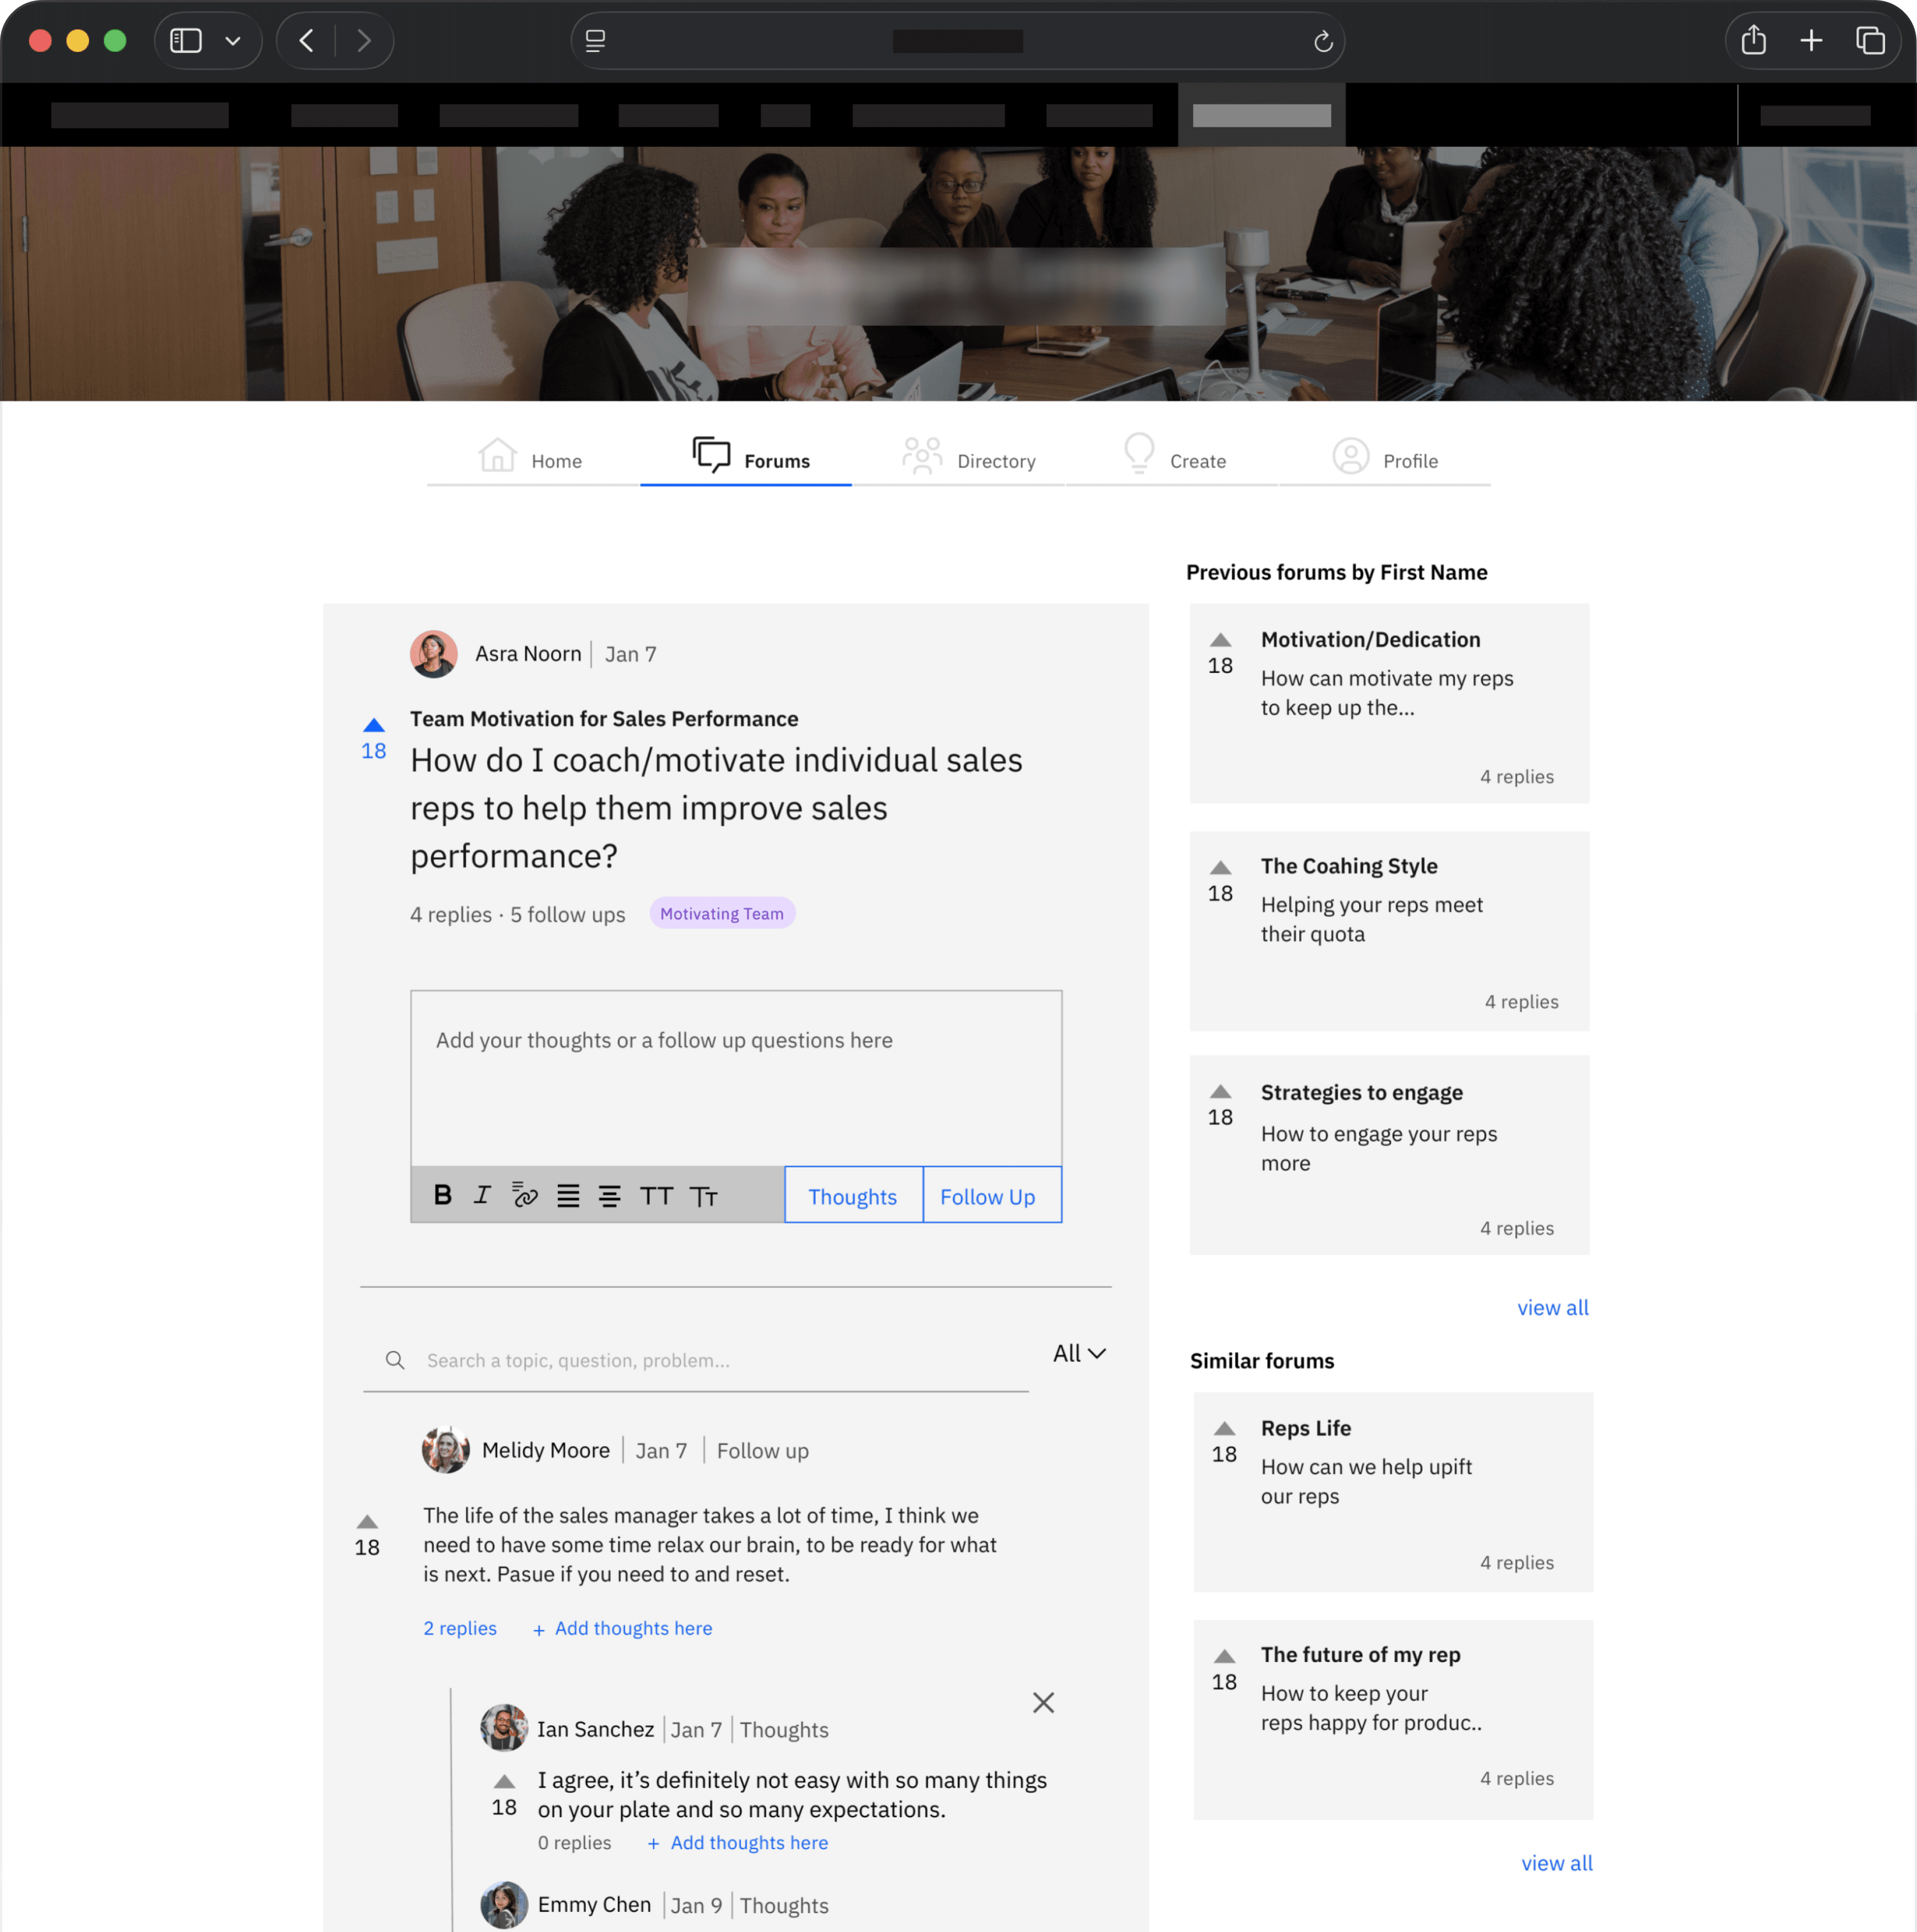The image size is (1917, 1932).
Task: Click the Team Motivation for Sales Performance heading
Action: coord(604,718)
